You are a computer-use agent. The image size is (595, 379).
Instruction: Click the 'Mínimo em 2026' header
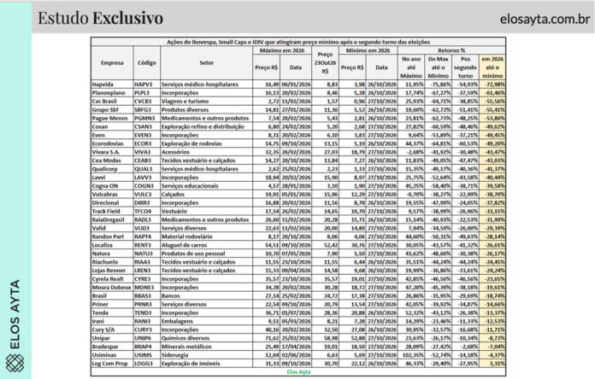pyautogui.click(x=368, y=50)
